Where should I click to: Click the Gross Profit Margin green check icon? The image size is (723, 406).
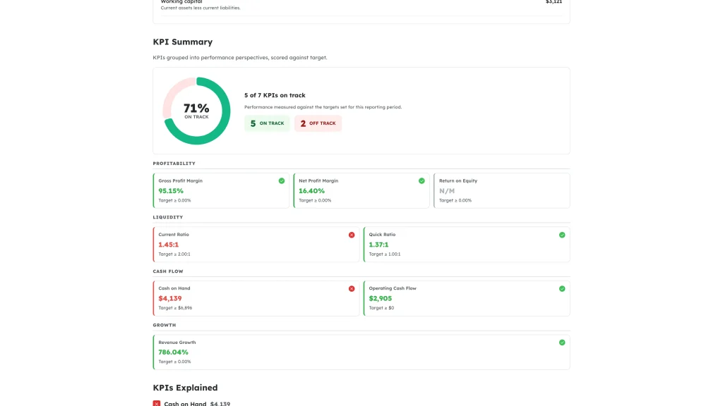pyautogui.click(x=281, y=181)
